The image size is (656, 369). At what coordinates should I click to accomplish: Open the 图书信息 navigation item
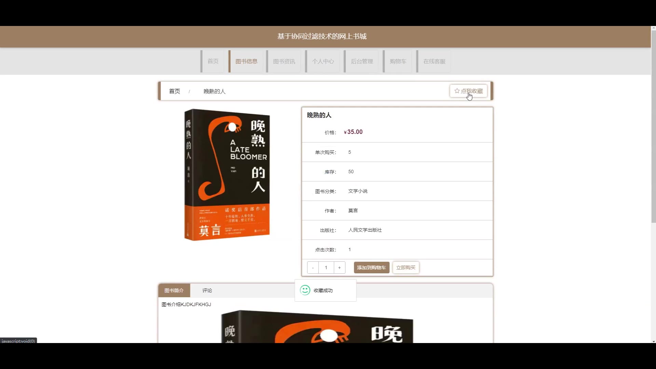[246, 61]
